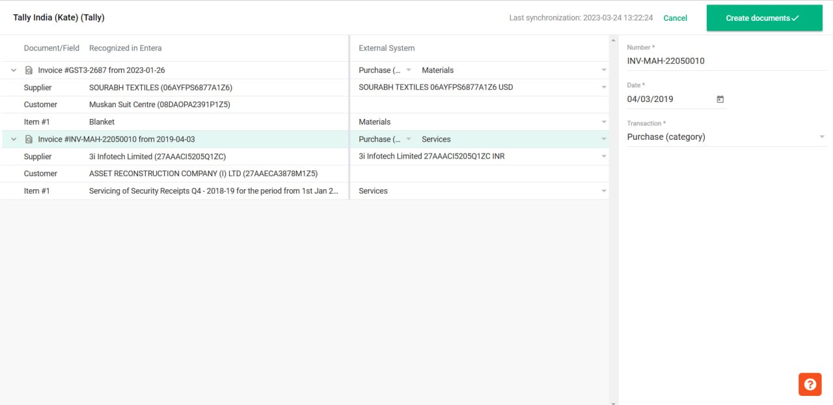Click the Document/Field column header
This screenshot has height=405, width=833.
coord(51,48)
